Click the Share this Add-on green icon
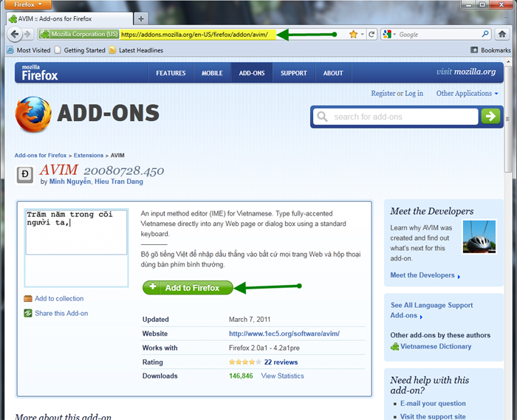 [28, 313]
